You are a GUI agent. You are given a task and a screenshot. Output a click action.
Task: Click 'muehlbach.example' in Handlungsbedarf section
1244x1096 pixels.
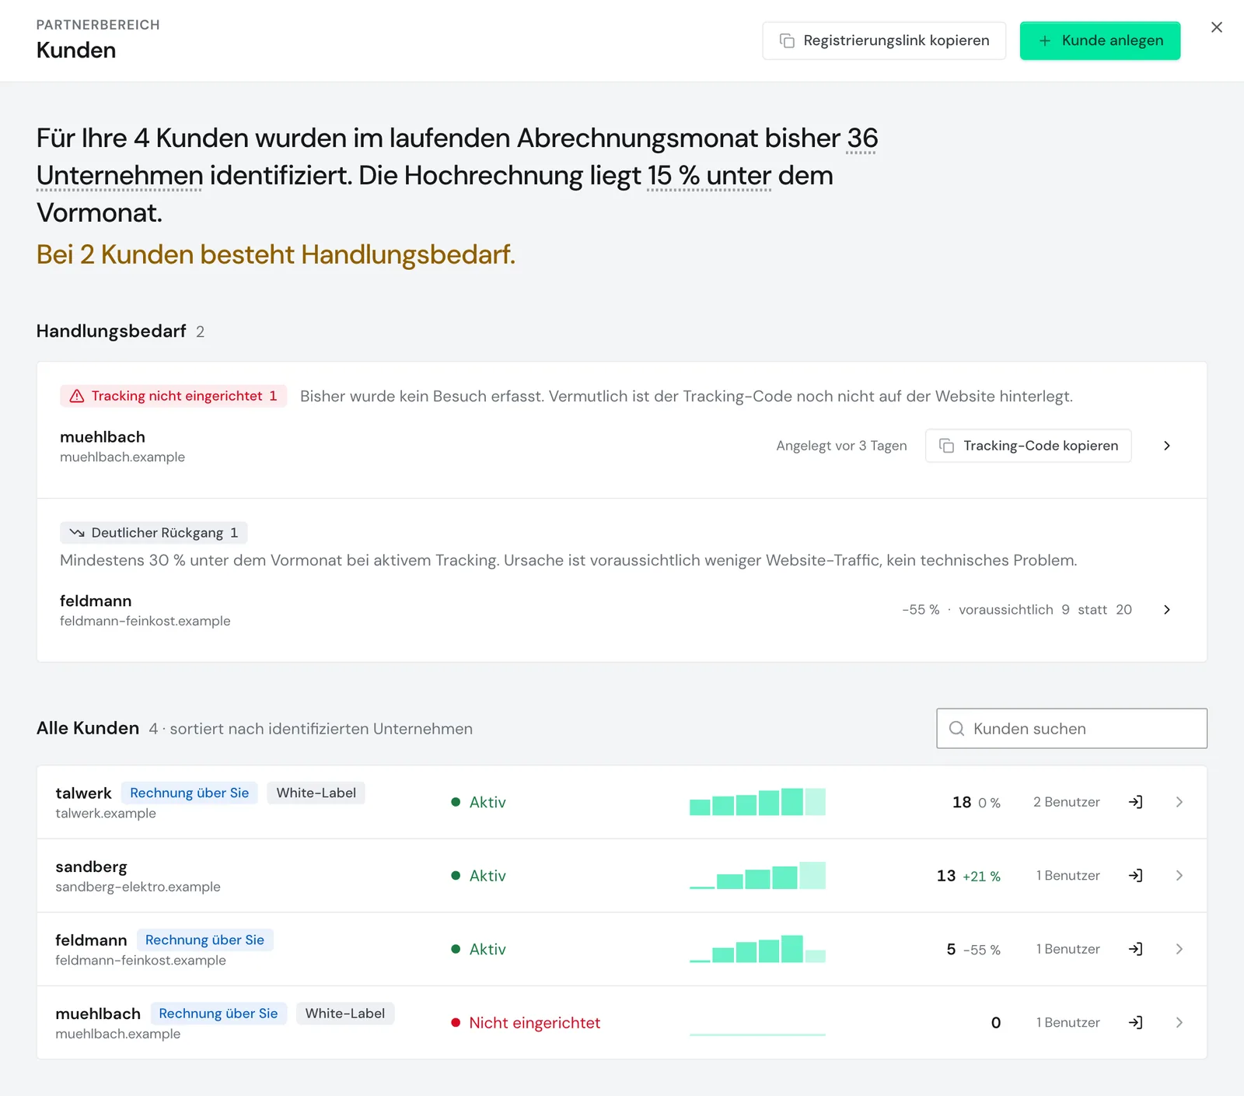tap(122, 457)
